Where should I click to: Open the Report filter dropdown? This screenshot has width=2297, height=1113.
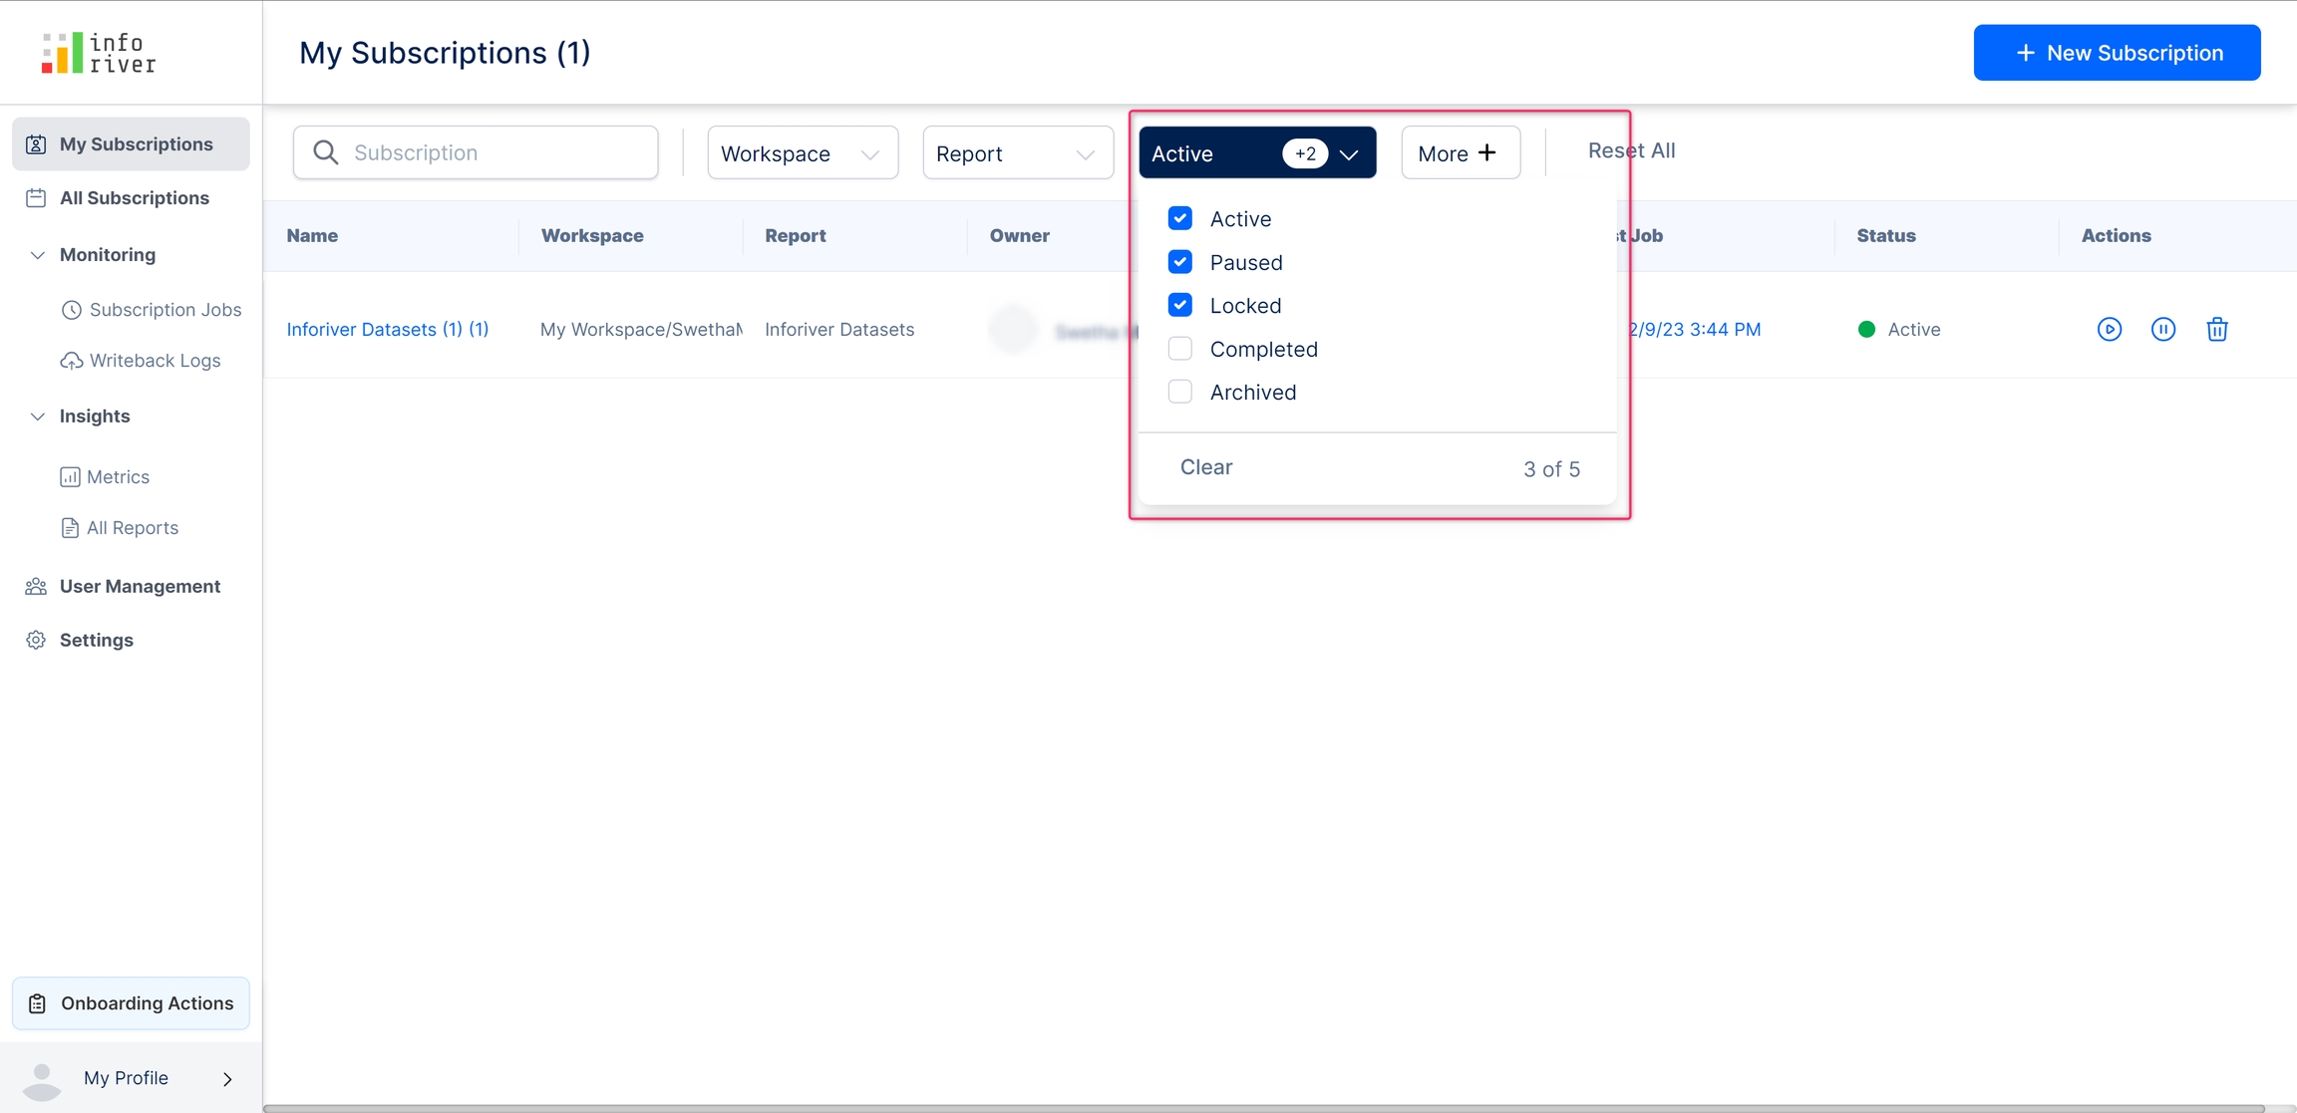tap(1017, 153)
